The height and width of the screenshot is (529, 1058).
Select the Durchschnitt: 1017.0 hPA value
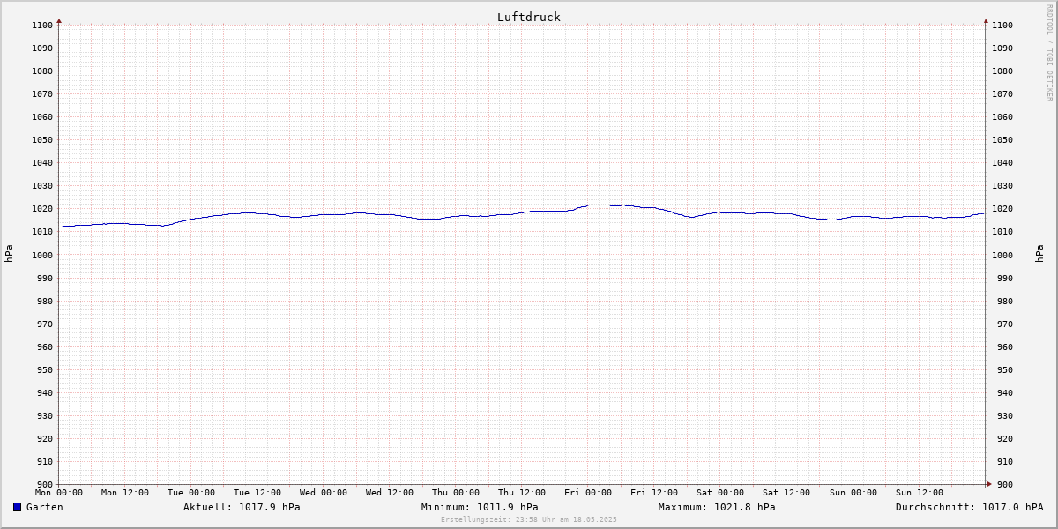(969, 507)
